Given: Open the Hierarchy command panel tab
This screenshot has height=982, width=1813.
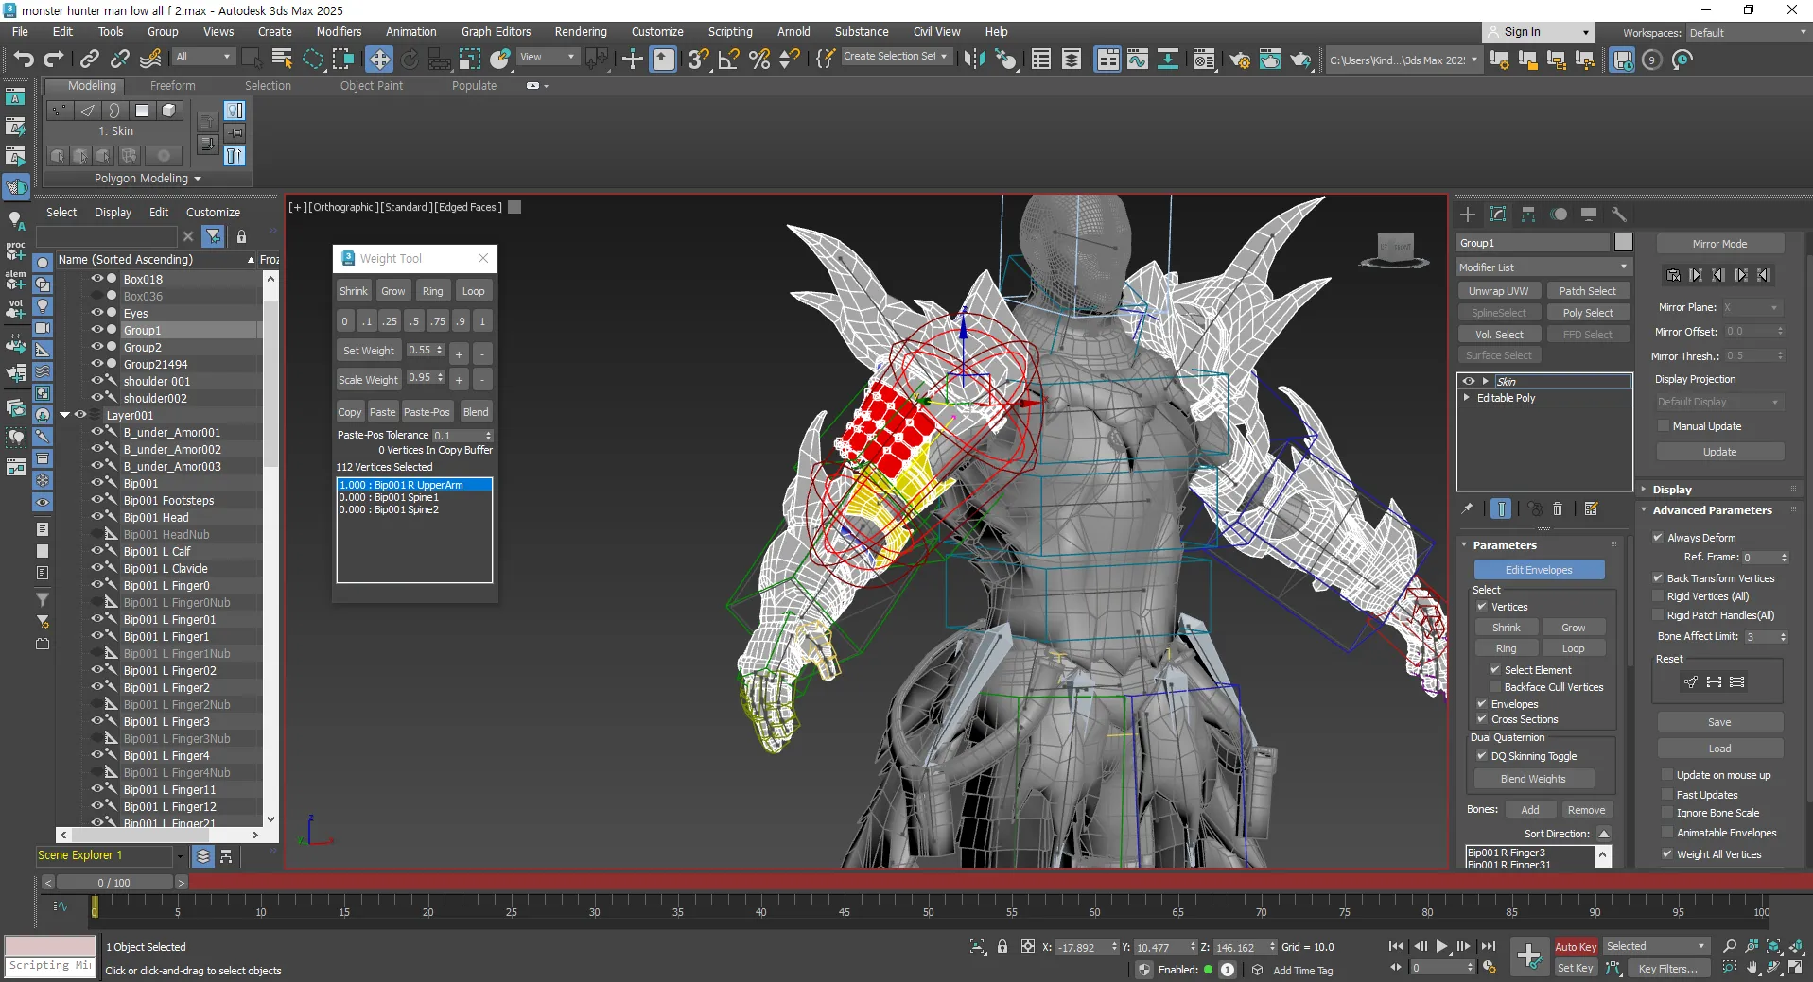Looking at the screenshot, I should pyautogui.click(x=1528, y=215).
